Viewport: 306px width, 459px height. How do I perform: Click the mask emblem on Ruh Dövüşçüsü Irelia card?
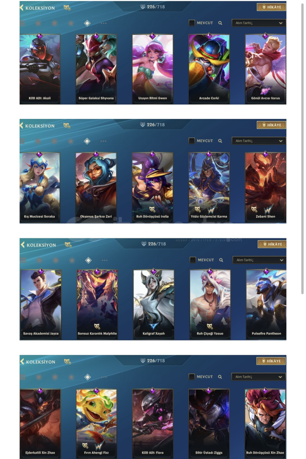(x=152, y=209)
